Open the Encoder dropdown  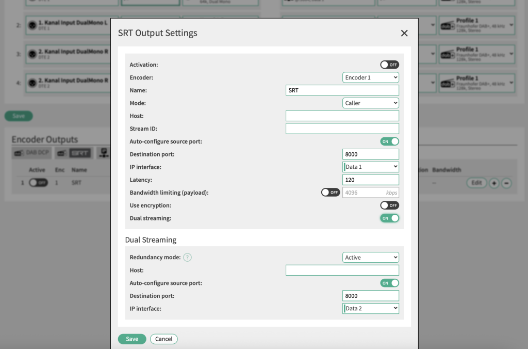tap(371, 77)
